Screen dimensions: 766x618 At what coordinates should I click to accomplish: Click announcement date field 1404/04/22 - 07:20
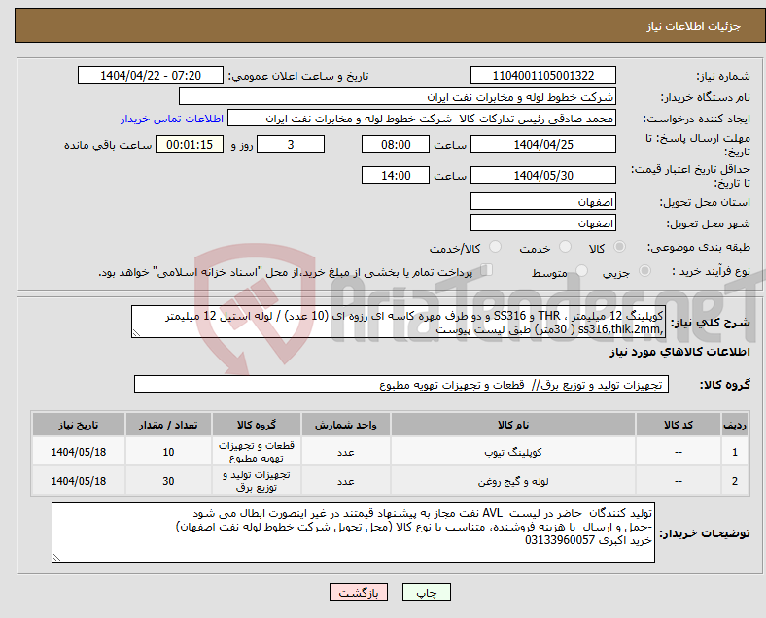(151, 75)
